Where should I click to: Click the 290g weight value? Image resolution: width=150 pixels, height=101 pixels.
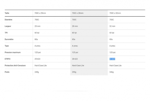pyautogui.click(x=74, y=72)
